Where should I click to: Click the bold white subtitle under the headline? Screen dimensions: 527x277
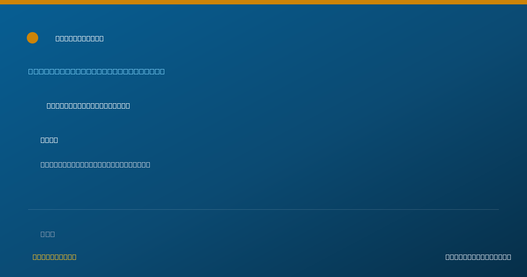(88, 106)
